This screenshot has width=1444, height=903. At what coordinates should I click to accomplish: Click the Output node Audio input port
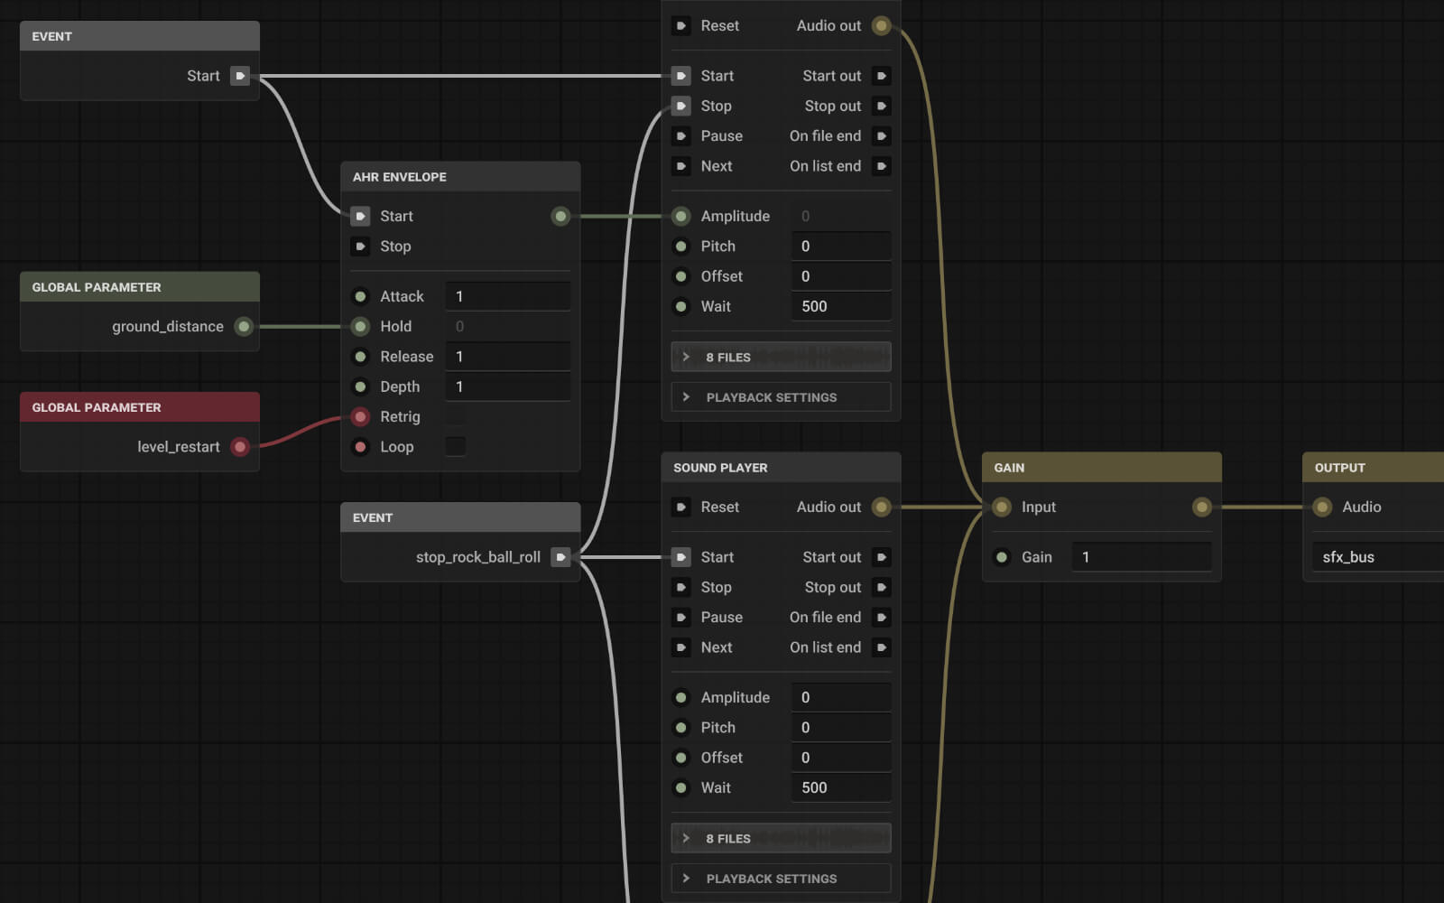pyautogui.click(x=1322, y=507)
